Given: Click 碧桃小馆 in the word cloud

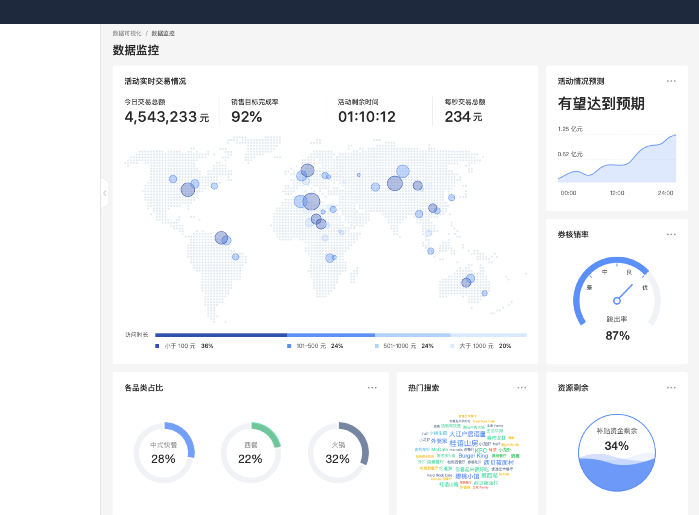Looking at the screenshot, I should tap(467, 476).
